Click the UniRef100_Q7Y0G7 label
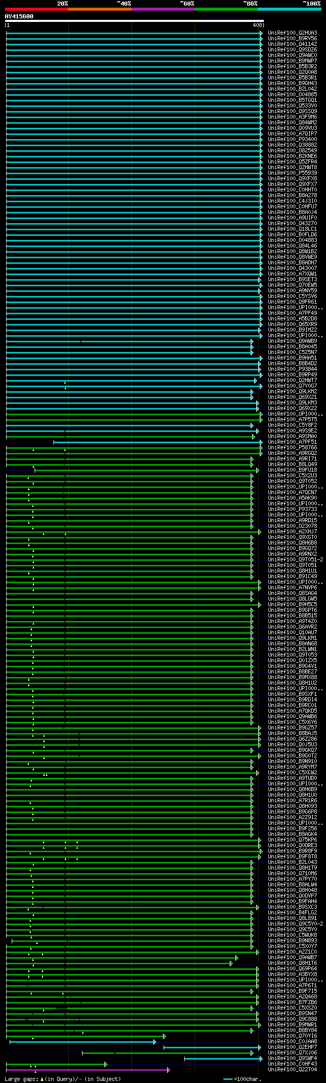The image size is (326, 1083). pos(292,386)
